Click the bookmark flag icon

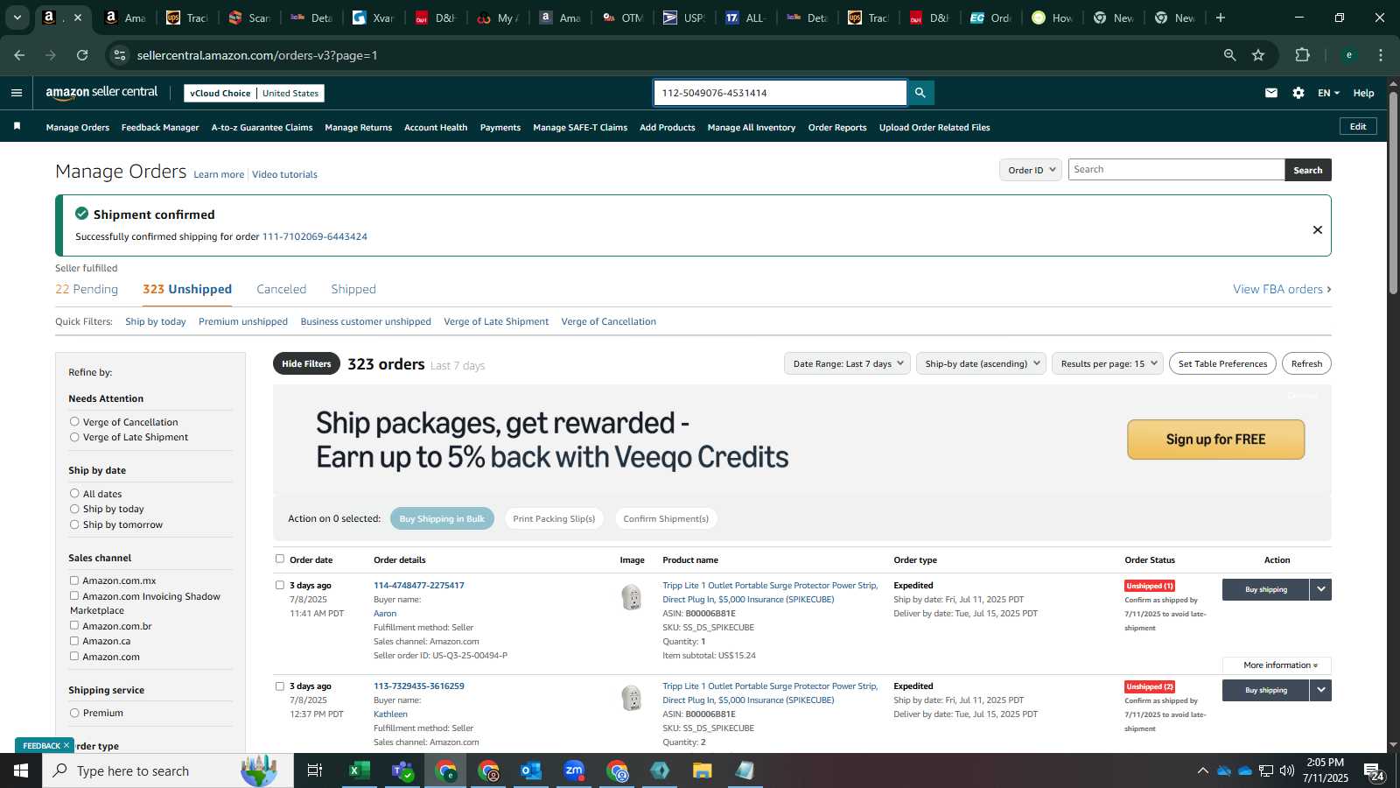coord(17,127)
